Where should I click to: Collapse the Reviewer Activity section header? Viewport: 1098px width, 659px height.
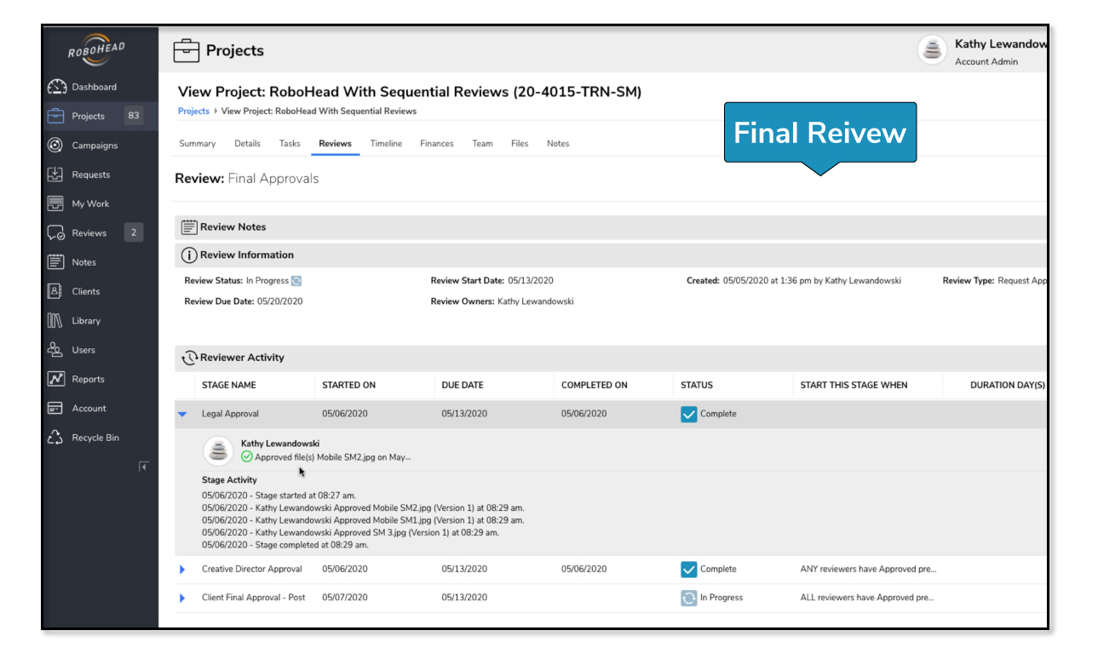[x=611, y=358]
